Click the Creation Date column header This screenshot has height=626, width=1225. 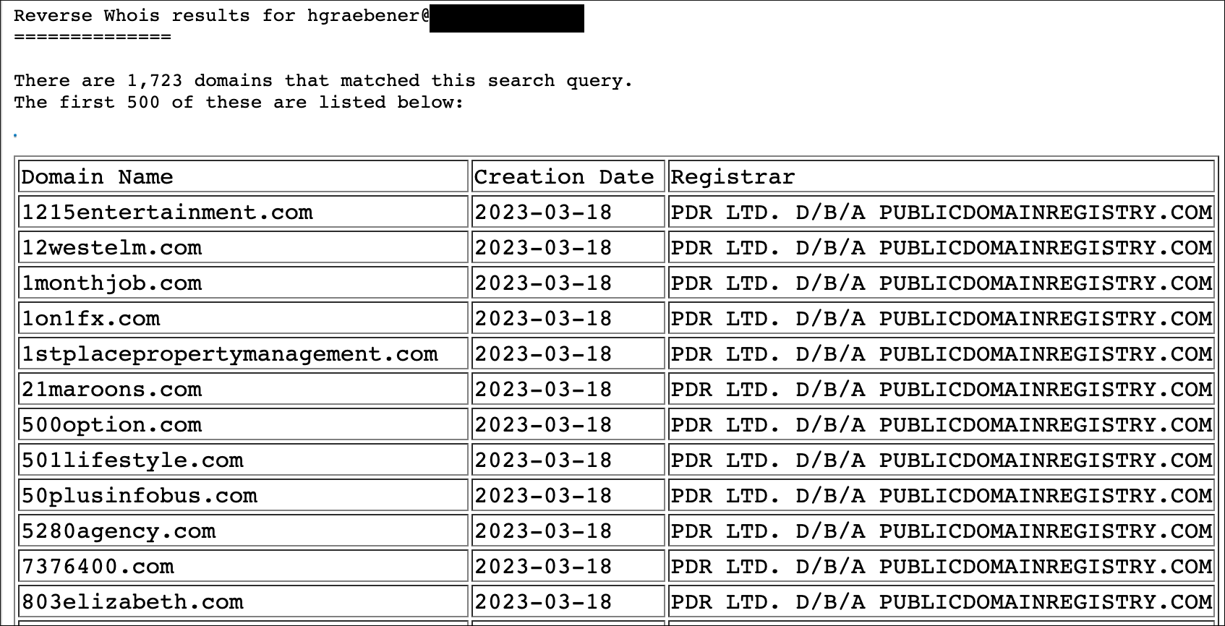[563, 177]
